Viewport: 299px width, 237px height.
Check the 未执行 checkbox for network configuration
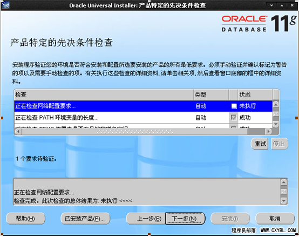pyautogui.click(x=234, y=106)
